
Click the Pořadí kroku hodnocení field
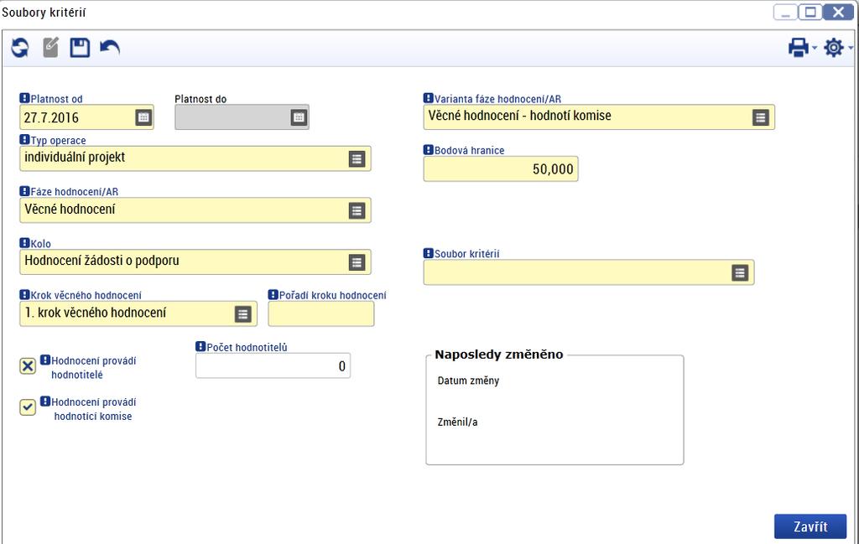(321, 313)
